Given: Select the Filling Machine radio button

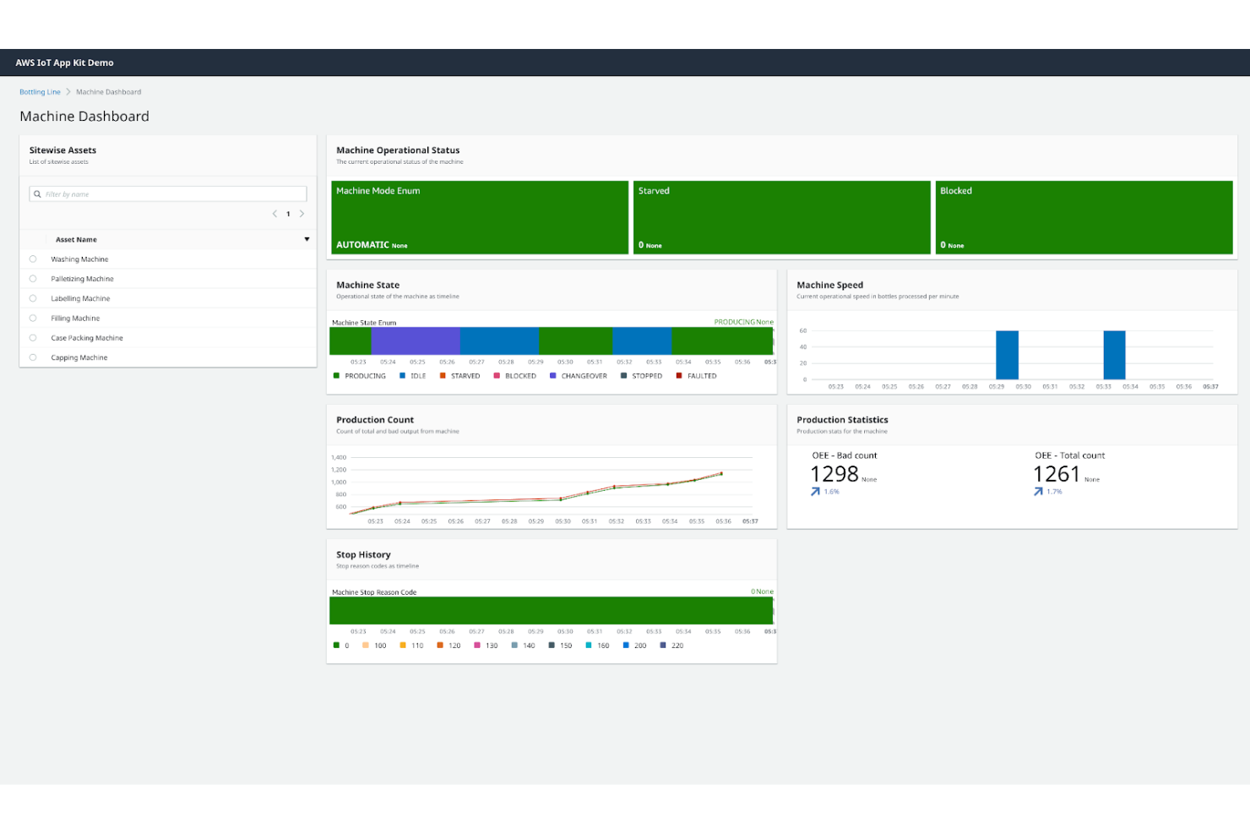Looking at the screenshot, I should [x=33, y=318].
